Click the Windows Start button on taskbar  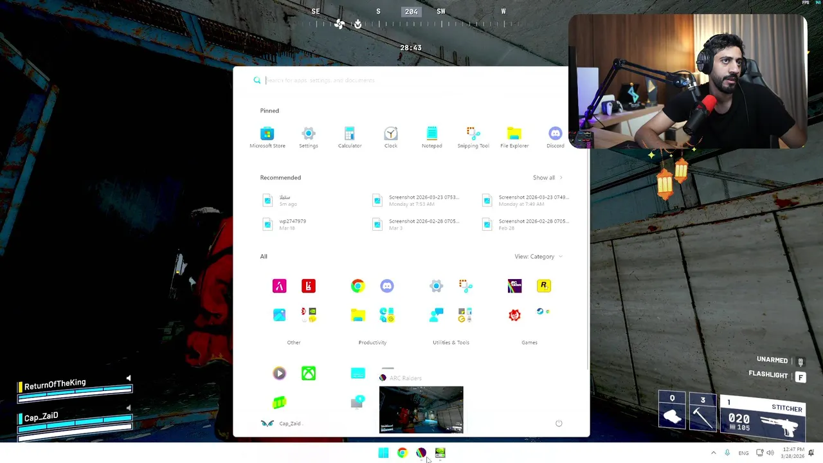coord(383,453)
